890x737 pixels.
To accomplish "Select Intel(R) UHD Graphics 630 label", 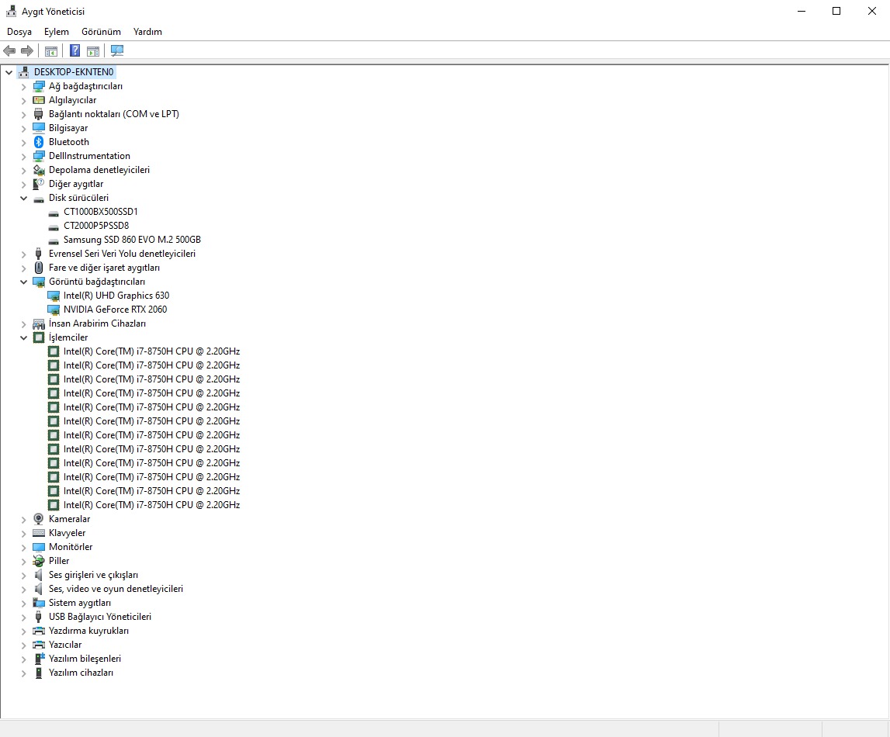I will pyautogui.click(x=116, y=296).
